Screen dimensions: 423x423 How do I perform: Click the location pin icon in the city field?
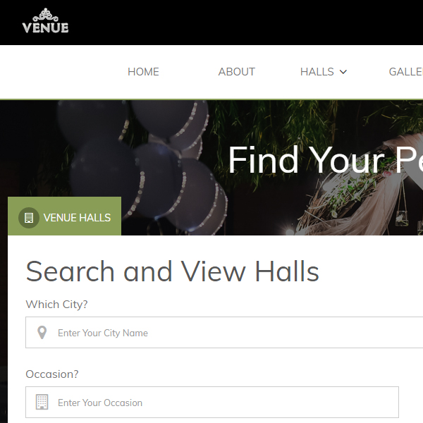pos(42,332)
